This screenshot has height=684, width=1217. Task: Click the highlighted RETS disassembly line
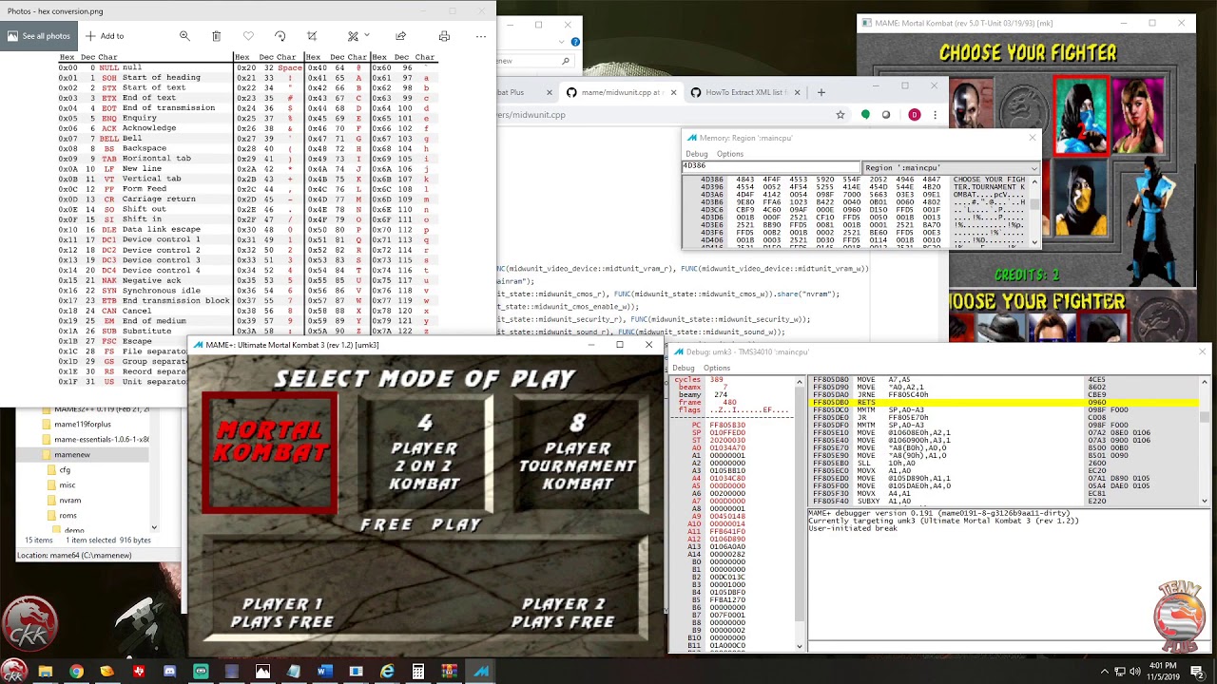(1003, 403)
